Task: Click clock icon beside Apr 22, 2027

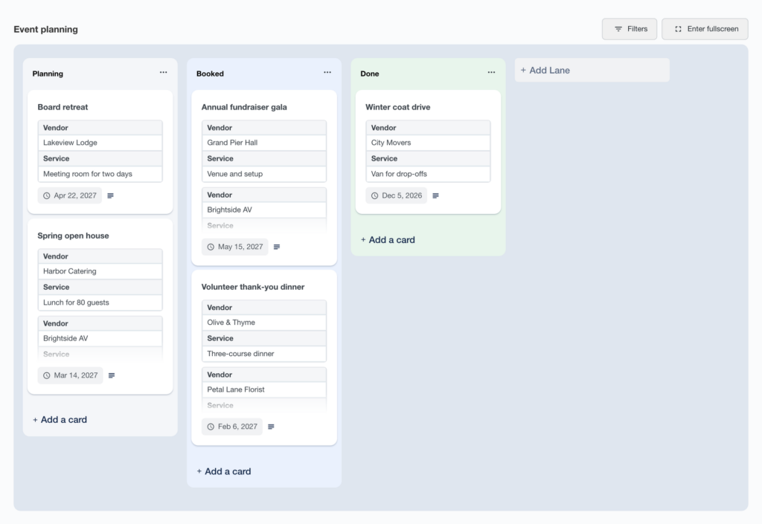Action: pos(47,195)
